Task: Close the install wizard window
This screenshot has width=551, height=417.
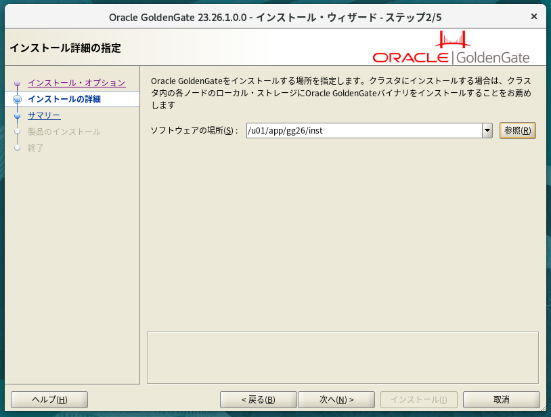Action: coord(535,16)
